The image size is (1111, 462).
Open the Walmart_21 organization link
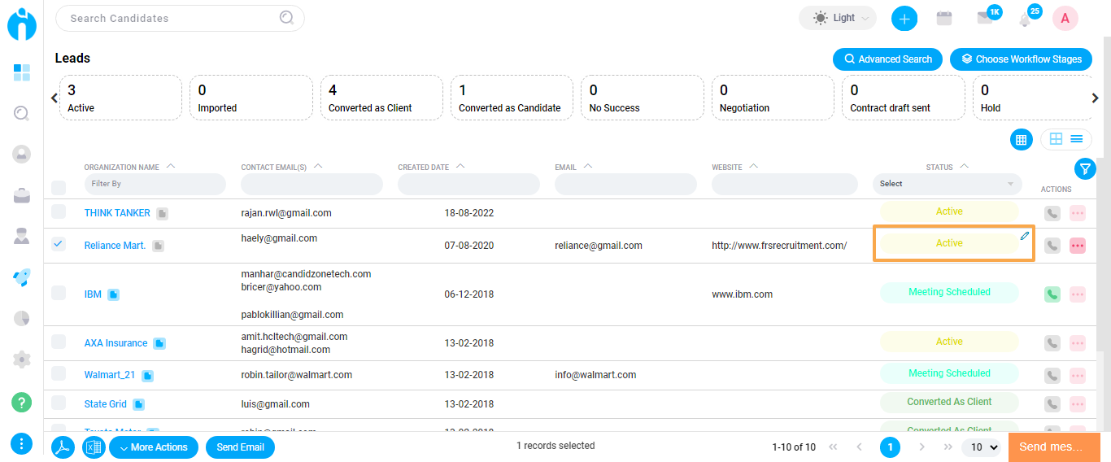click(110, 375)
